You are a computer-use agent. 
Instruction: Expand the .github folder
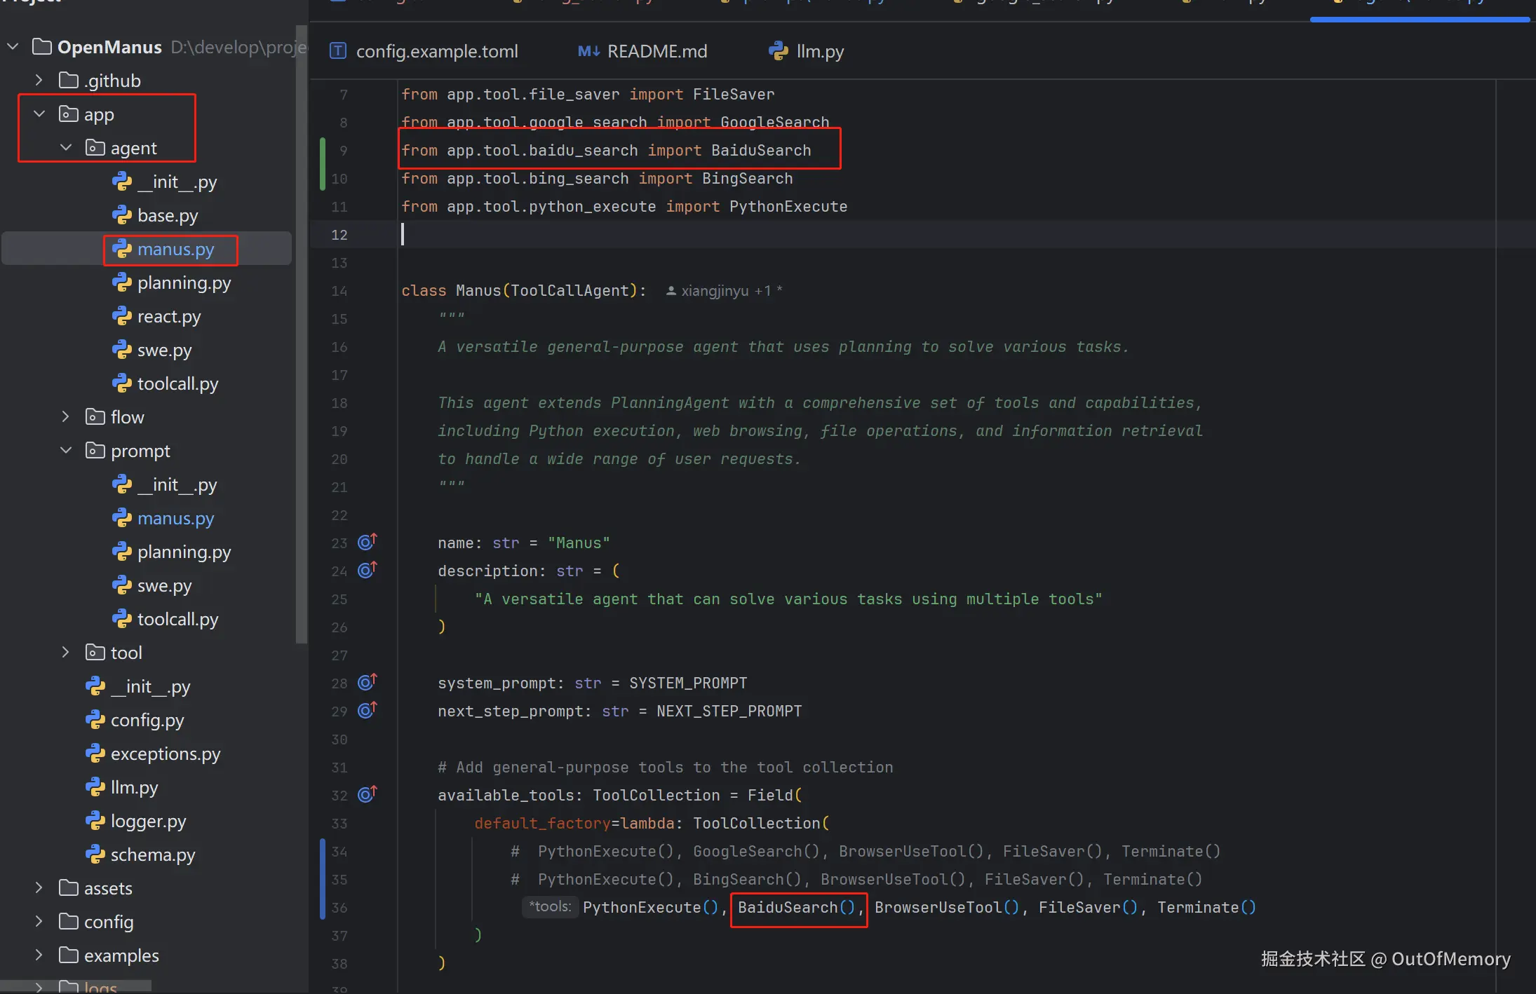[x=39, y=80]
